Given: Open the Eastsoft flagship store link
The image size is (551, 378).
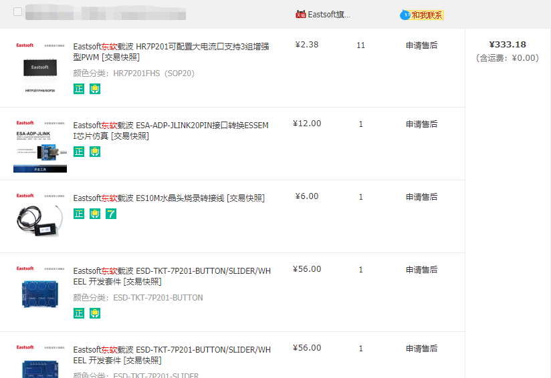Looking at the screenshot, I should tap(328, 14).
